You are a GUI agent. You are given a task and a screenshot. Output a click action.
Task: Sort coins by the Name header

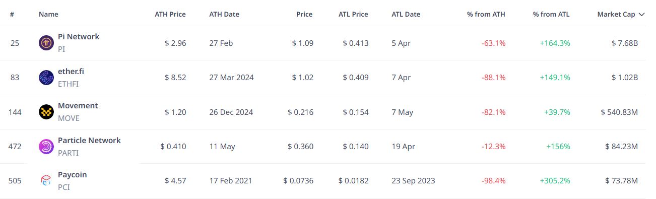(48, 14)
